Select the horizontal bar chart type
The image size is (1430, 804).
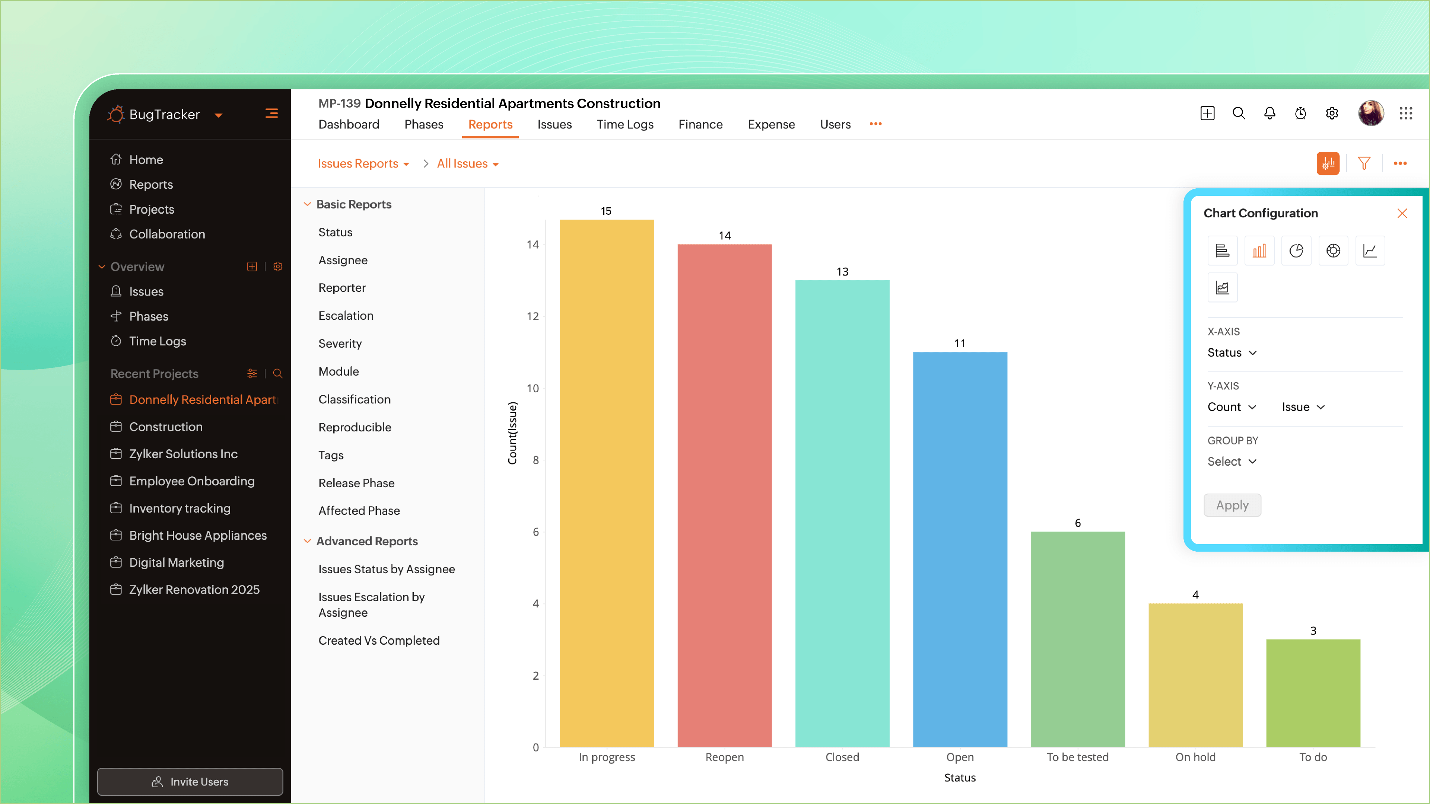[1222, 250]
